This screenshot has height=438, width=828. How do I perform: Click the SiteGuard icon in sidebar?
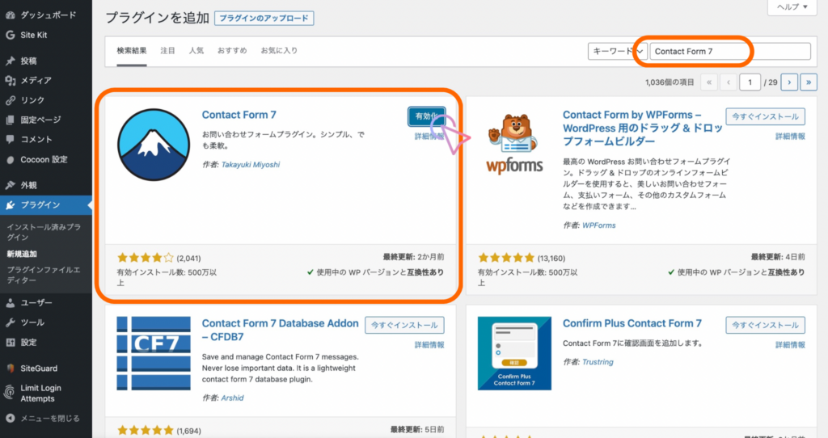(x=10, y=368)
